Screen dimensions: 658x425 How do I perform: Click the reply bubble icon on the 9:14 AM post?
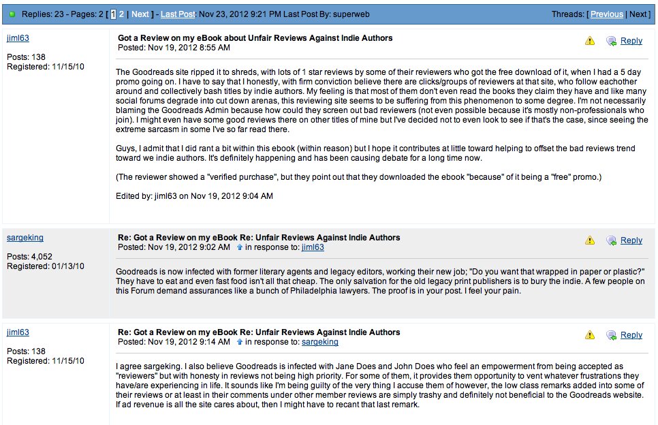(612, 335)
